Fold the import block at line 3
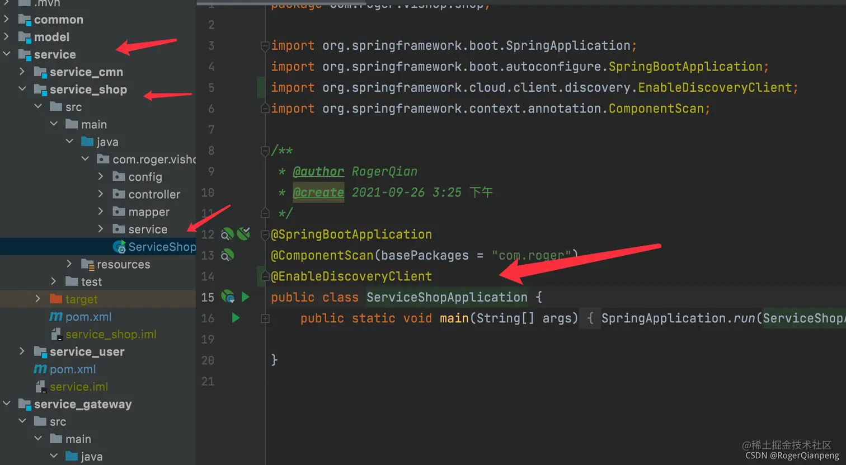The image size is (846, 465). click(x=265, y=46)
